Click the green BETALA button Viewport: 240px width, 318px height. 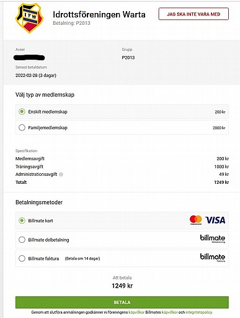point(122,302)
